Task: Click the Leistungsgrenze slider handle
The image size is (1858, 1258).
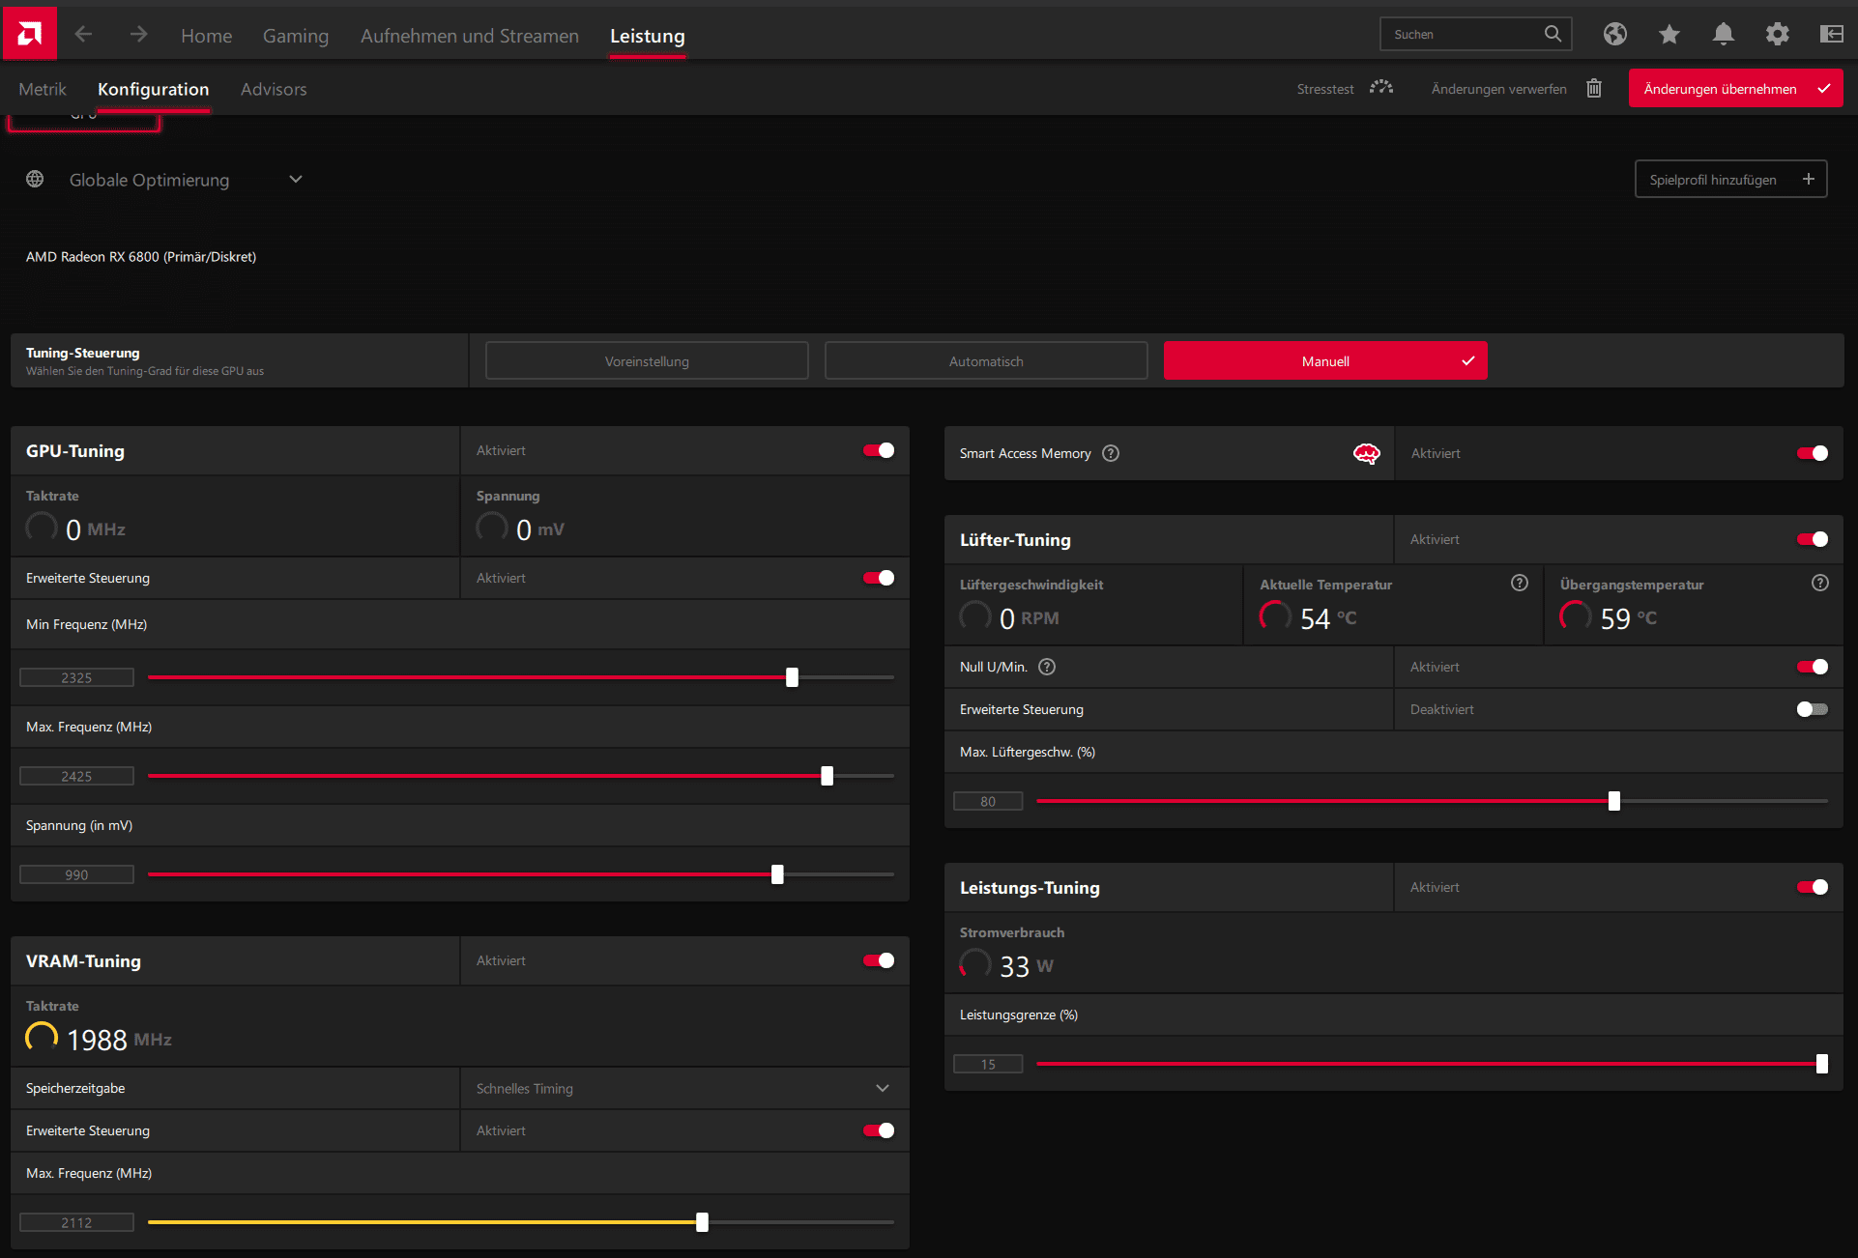Action: click(x=1821, y=1064)
